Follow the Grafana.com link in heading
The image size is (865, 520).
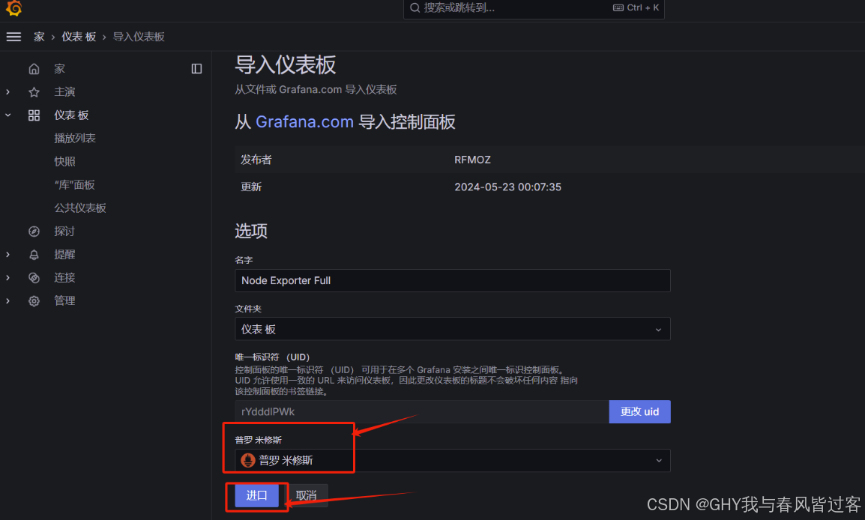304,122
